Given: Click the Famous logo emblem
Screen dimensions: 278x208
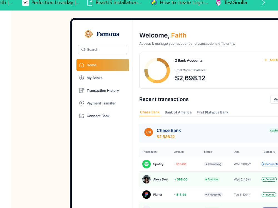Looking at the screenshot, I should tap(88, 34).
